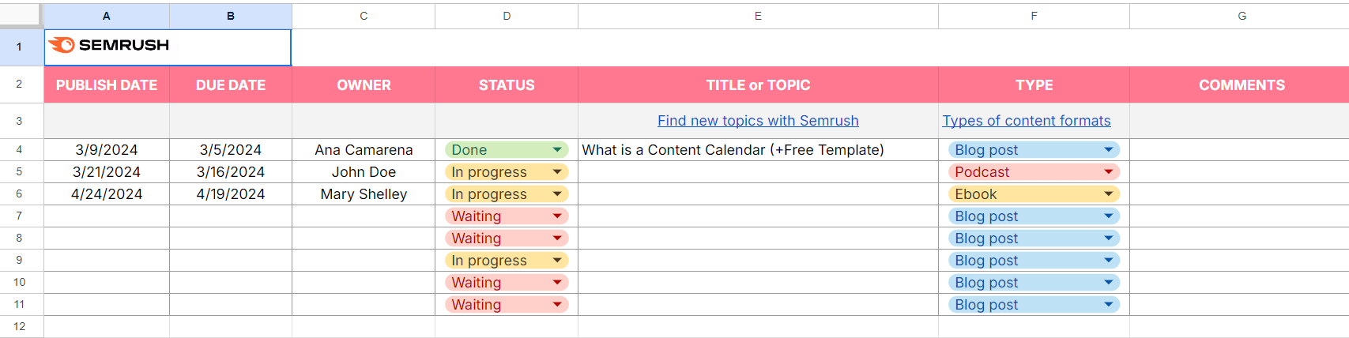
Task: Select row 4 header
Action: 19,150
